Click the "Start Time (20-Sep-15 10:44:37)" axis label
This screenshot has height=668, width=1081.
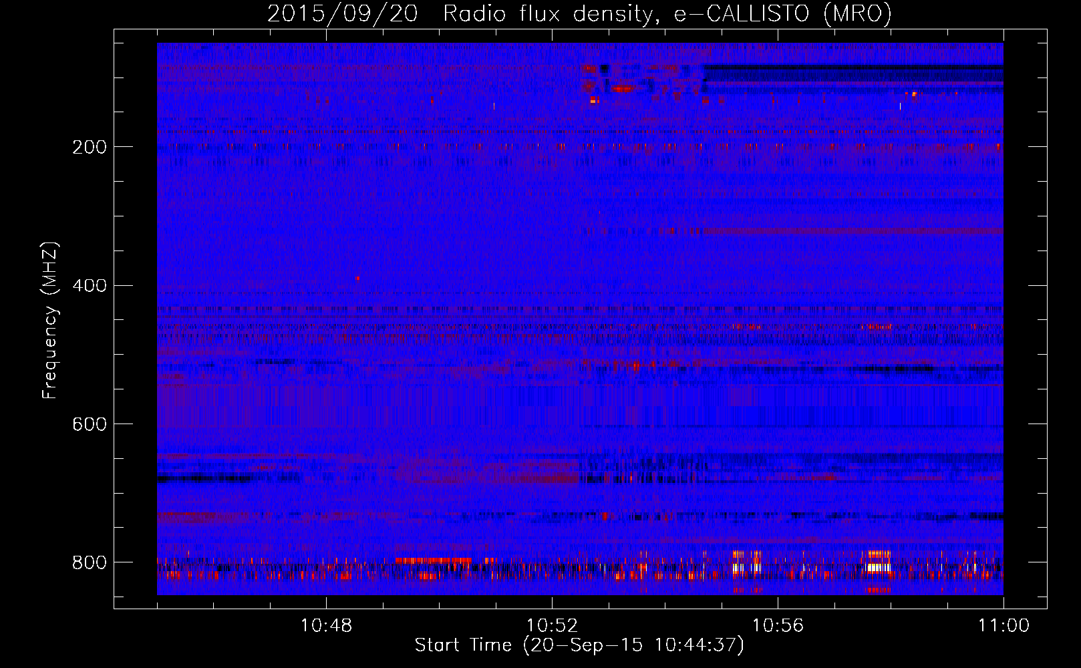pyautogui.click(x=579, y=645)
